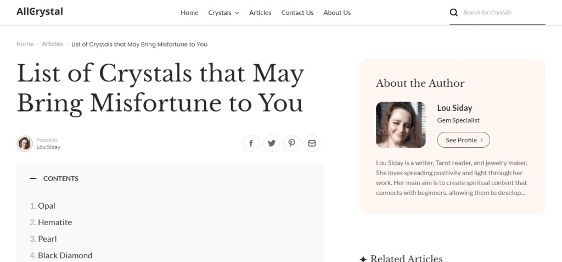The image size is (562, 262).
Task: Jump to Hematite section
Action: (55, 222)
